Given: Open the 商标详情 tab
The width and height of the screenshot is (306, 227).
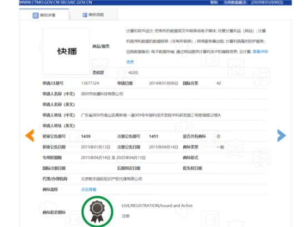Looking at the screenshot, I should (x=44, y=14).
